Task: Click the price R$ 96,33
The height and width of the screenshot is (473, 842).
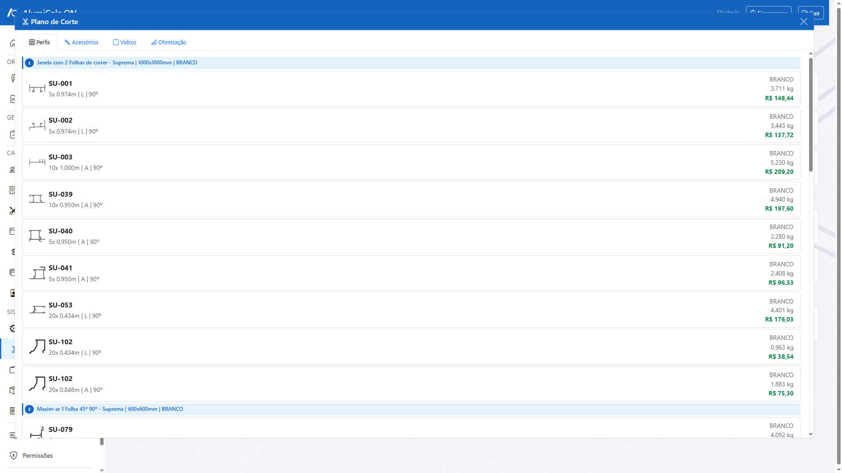Action: [x=781, y=283]
